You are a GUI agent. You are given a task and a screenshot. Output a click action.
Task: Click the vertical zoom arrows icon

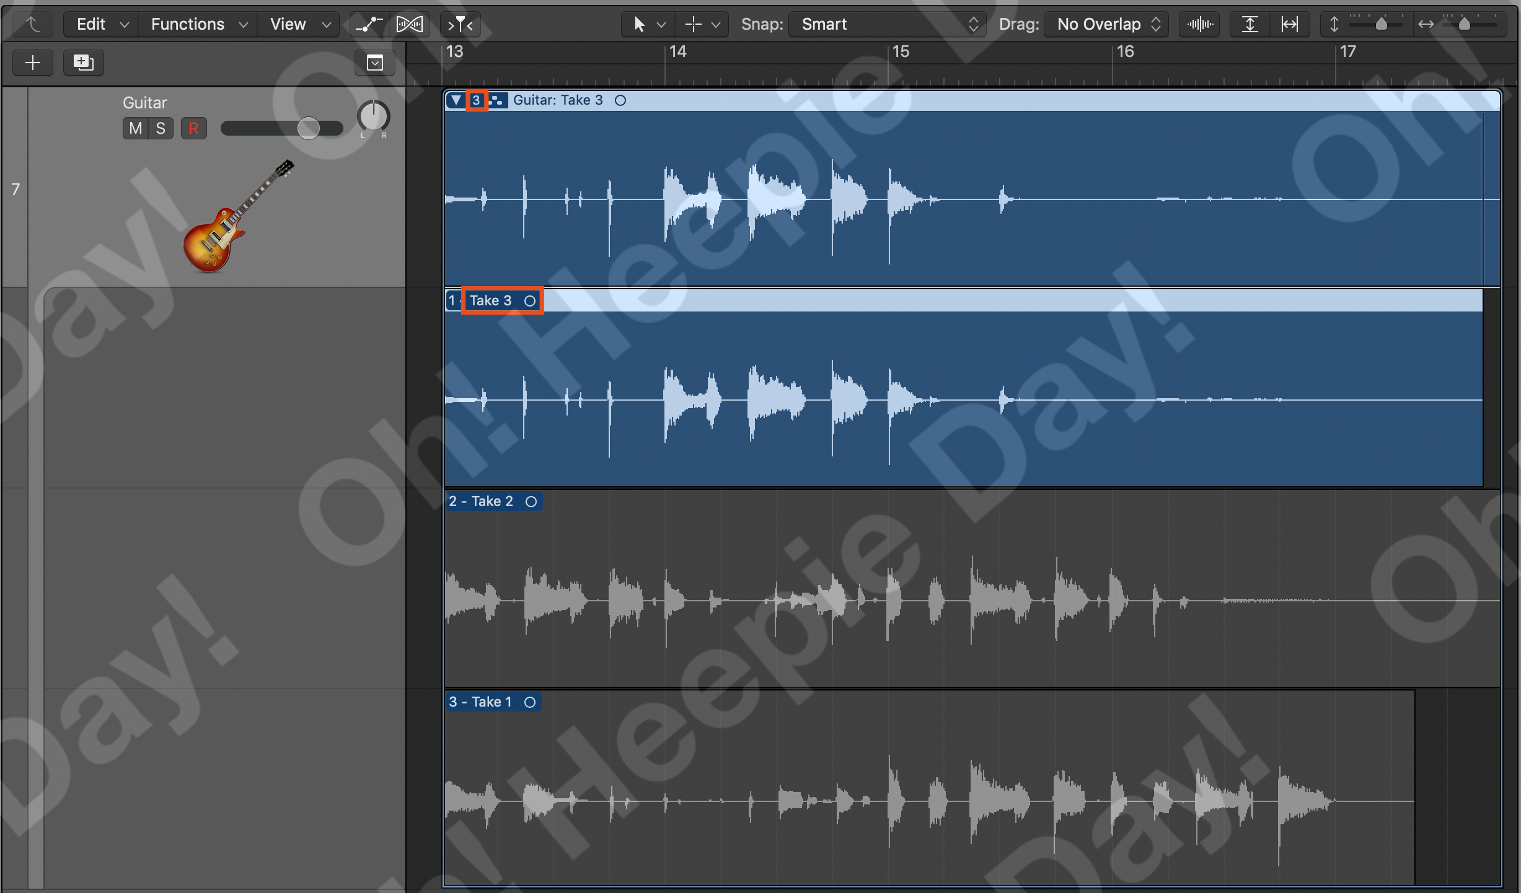pos(1334,25)
